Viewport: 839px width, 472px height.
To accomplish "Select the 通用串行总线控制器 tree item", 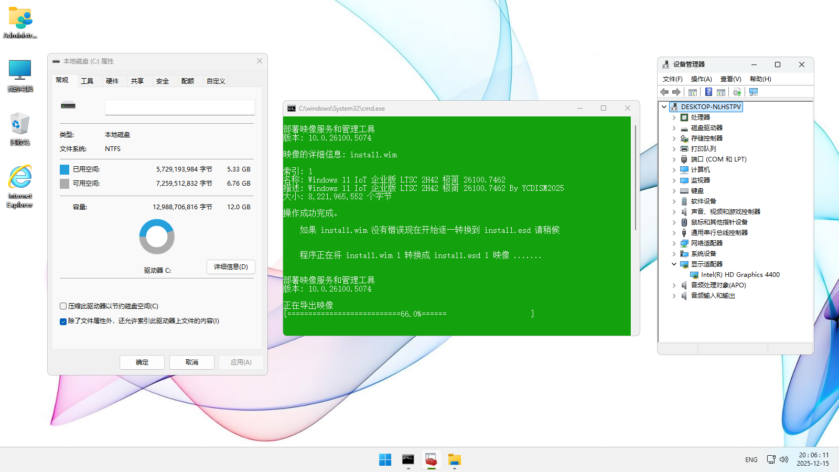I will tap(719, 233).
